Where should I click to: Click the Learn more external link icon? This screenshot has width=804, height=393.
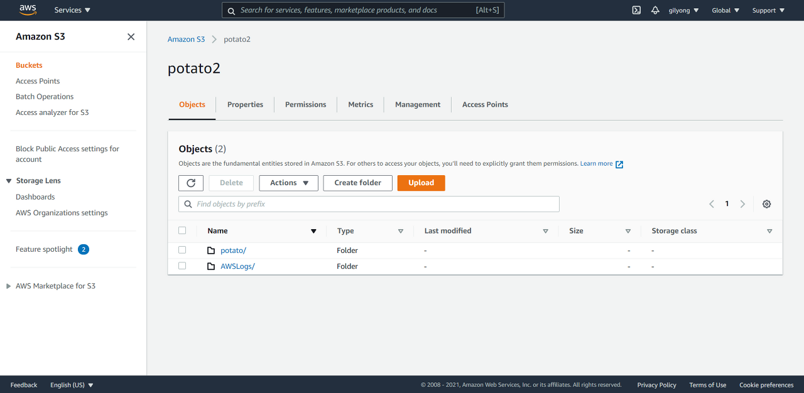pos(619,164)
